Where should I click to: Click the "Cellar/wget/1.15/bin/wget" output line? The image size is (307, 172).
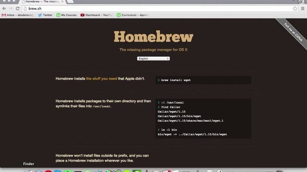click(179, 116)
